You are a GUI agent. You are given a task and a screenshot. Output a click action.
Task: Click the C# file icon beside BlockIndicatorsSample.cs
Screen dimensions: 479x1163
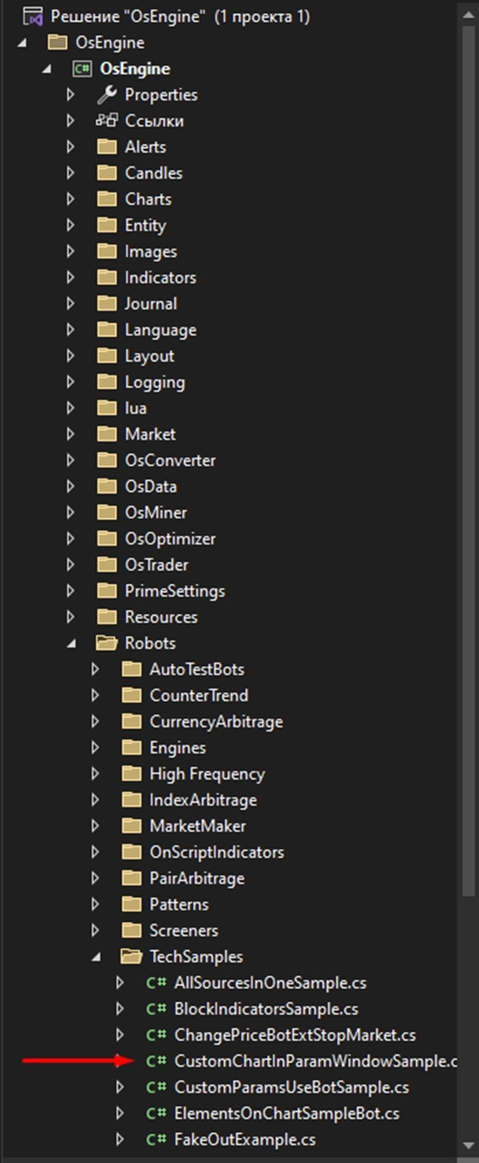tap(156, 1009)
